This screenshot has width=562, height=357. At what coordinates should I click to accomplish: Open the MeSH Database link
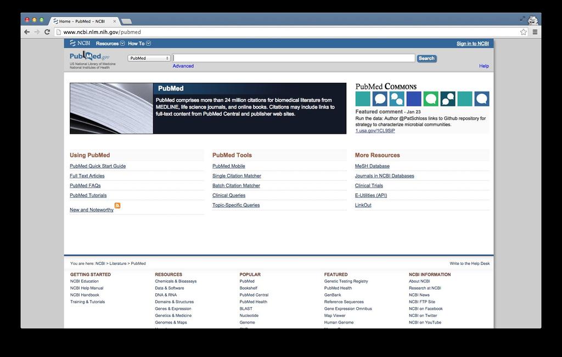click(372, 166)
